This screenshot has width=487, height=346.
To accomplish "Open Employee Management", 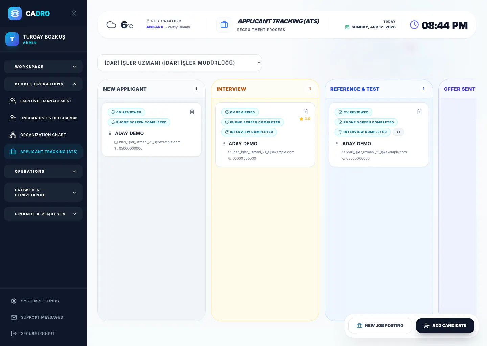I will (x=43, y=101).
